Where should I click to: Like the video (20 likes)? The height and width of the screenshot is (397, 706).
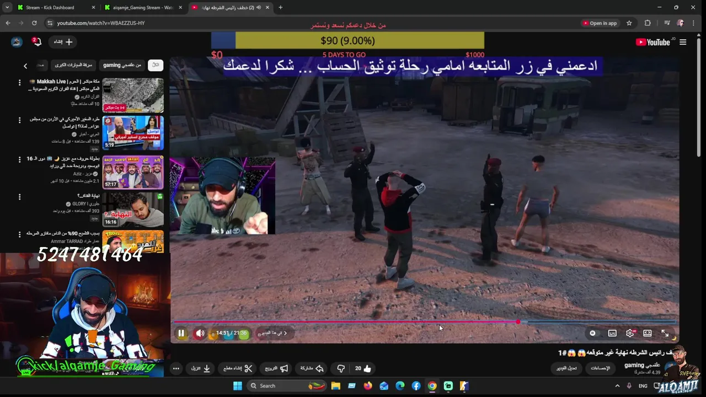pyautogui.click(x=363, y=368)
